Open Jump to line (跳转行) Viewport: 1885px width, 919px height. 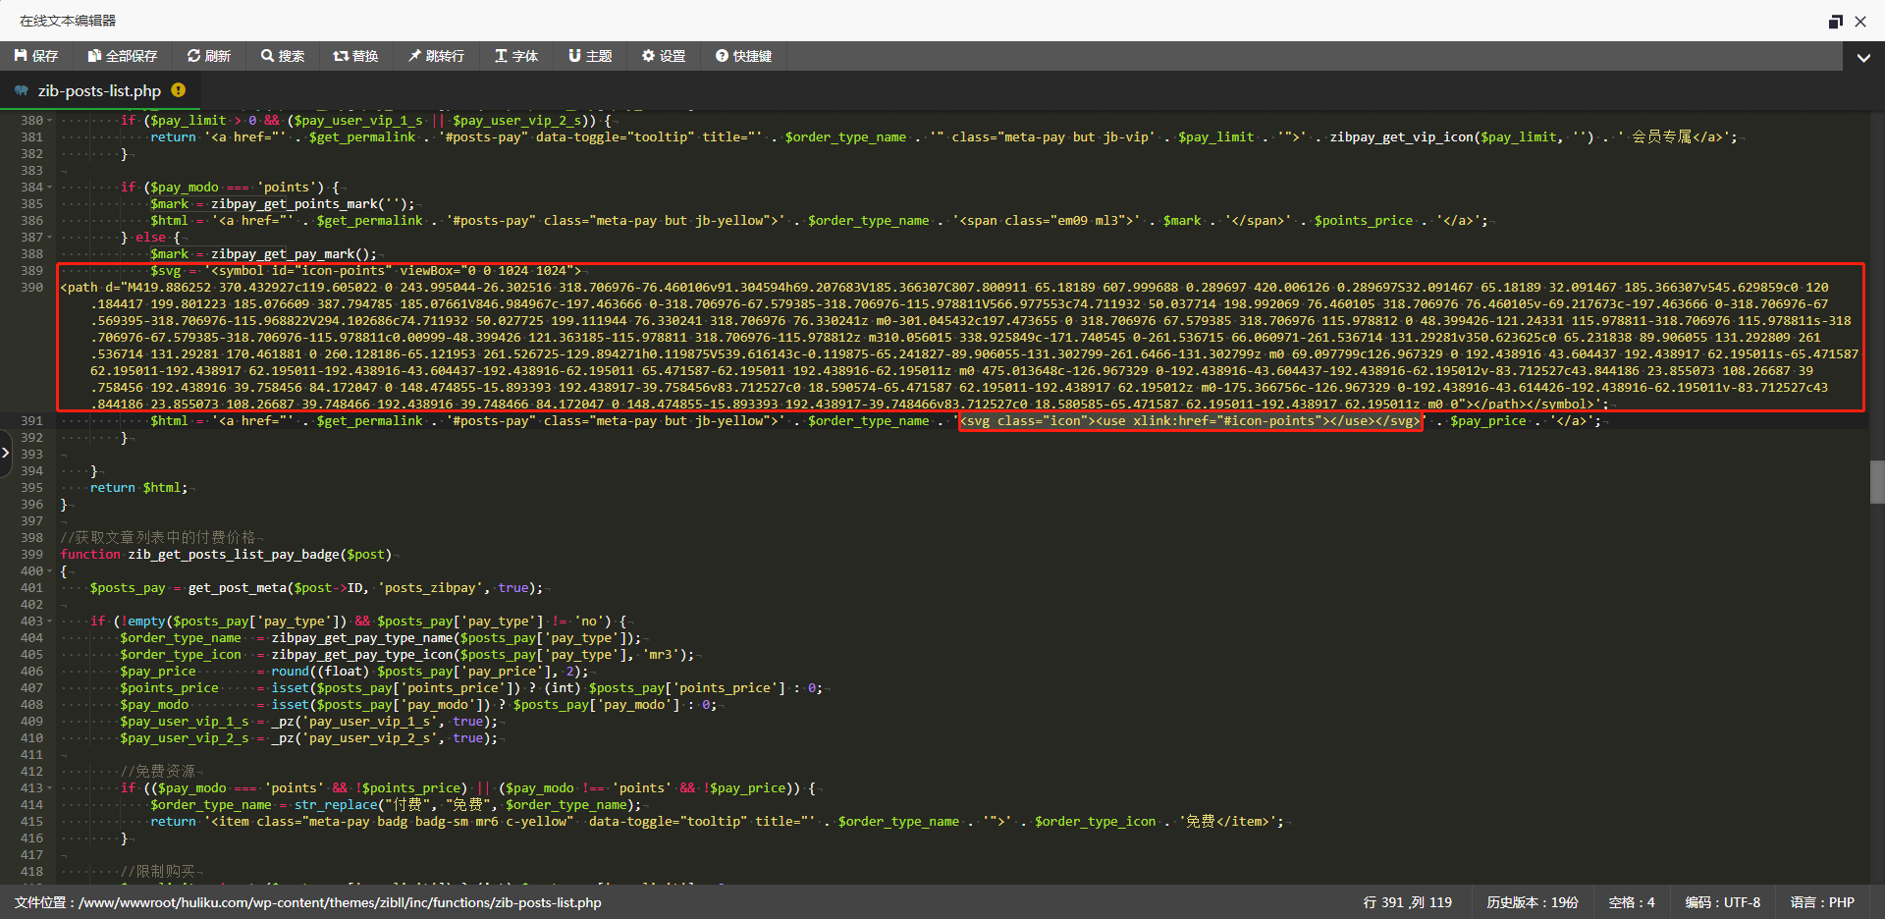point(436,56)
